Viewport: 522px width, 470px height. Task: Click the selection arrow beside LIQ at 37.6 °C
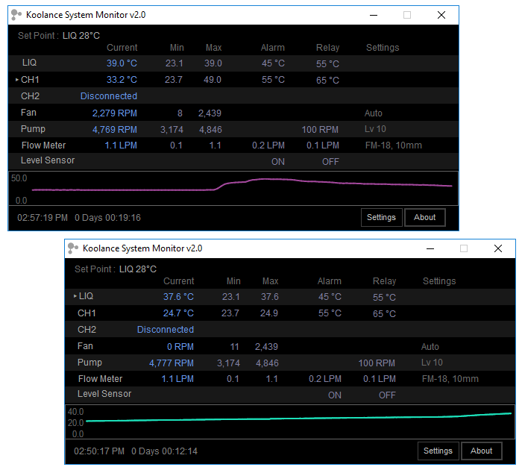75,297
